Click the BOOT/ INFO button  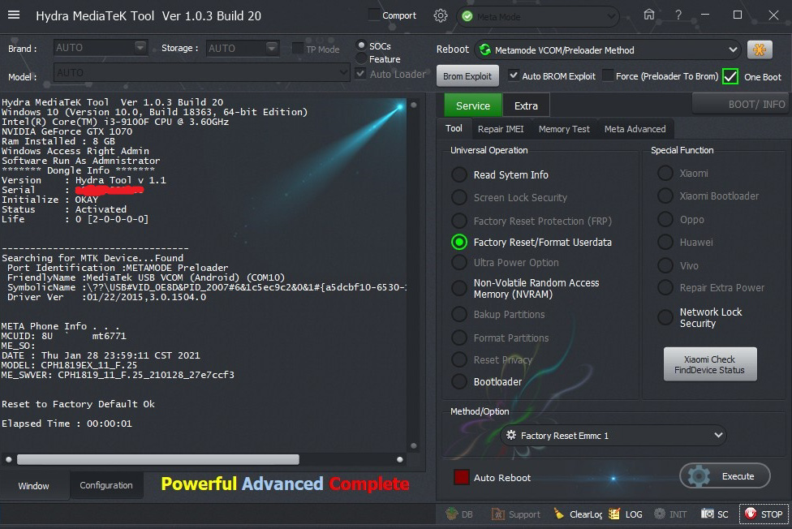tap(742, 104)
